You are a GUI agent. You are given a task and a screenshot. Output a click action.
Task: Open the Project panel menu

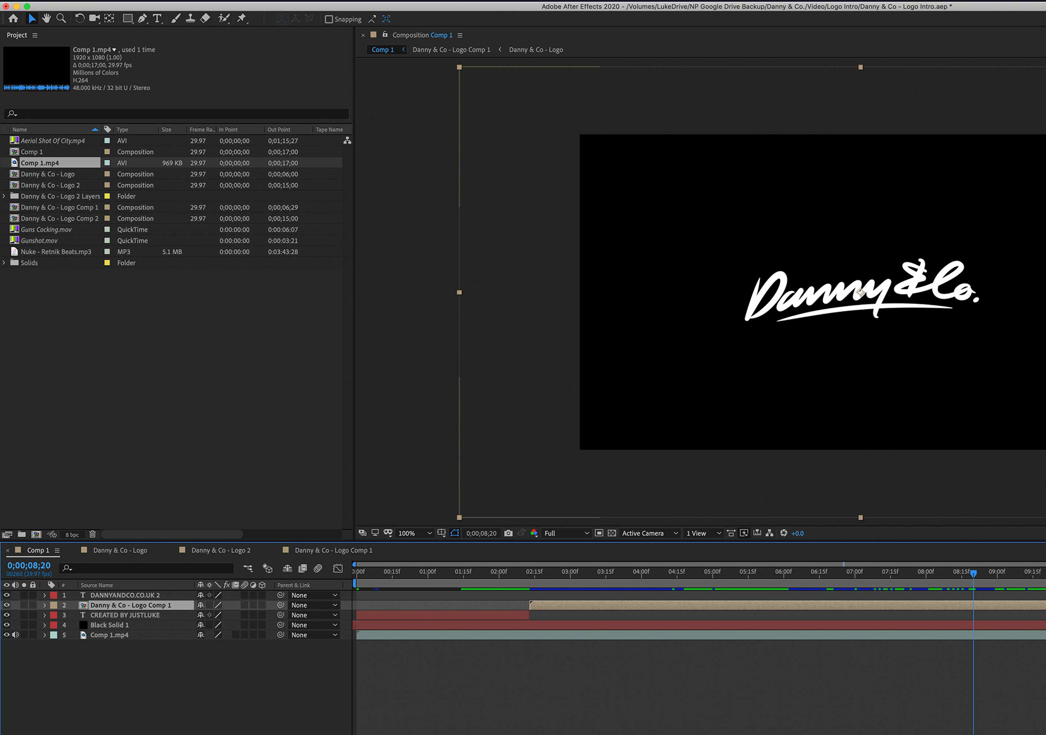35,35
